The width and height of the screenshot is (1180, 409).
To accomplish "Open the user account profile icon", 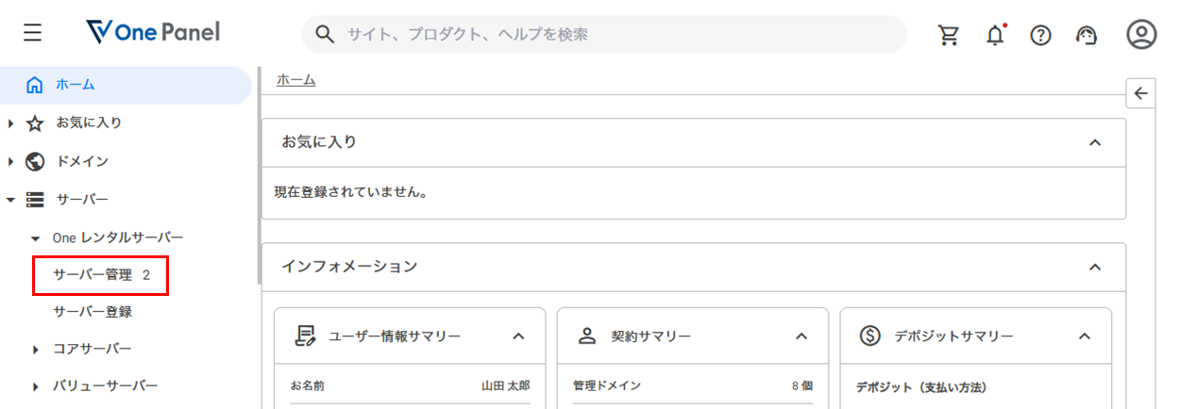I will [1141, 35].
